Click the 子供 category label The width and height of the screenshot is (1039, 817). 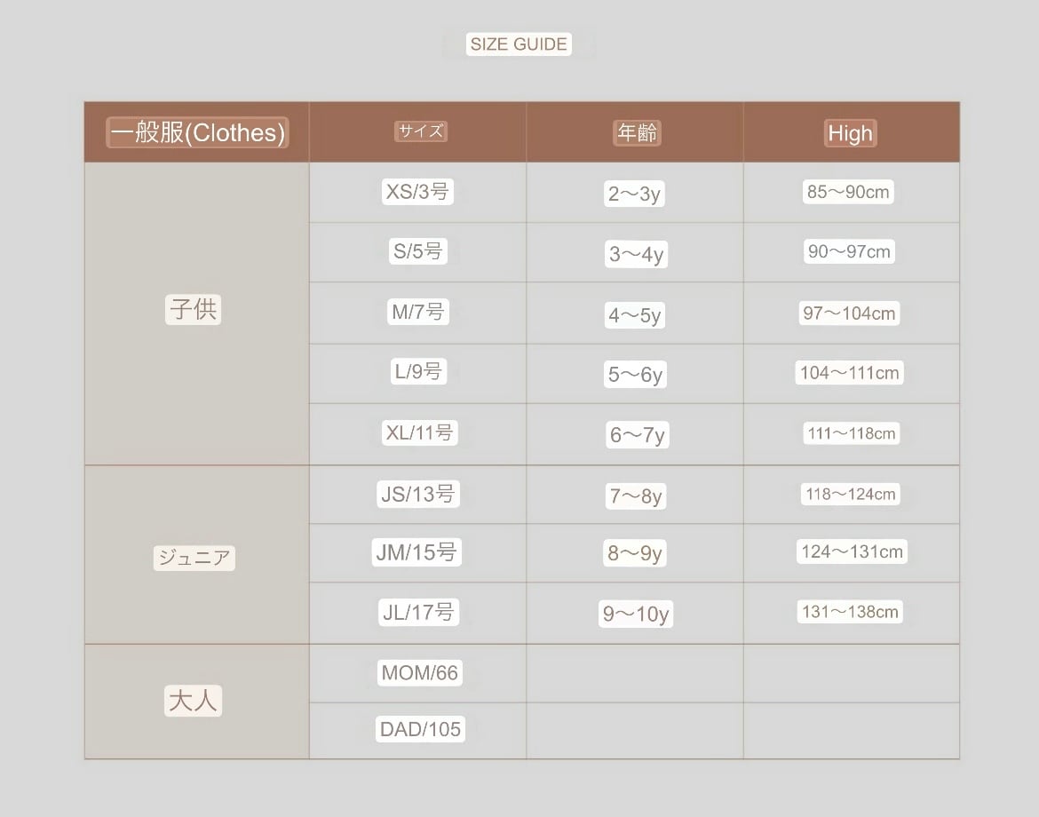tap(193, 309)
